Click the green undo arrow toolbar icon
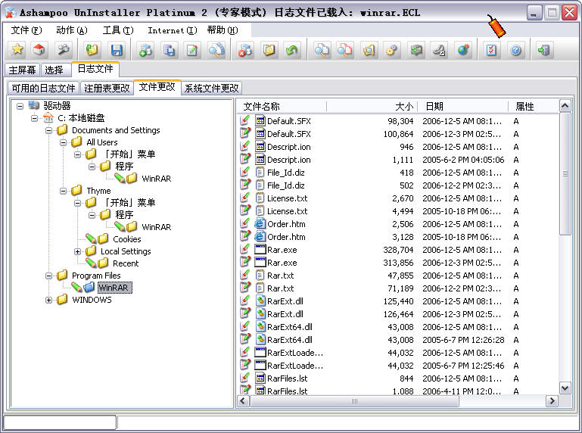This screenshot has width=582, height=433. pos(292,49)
